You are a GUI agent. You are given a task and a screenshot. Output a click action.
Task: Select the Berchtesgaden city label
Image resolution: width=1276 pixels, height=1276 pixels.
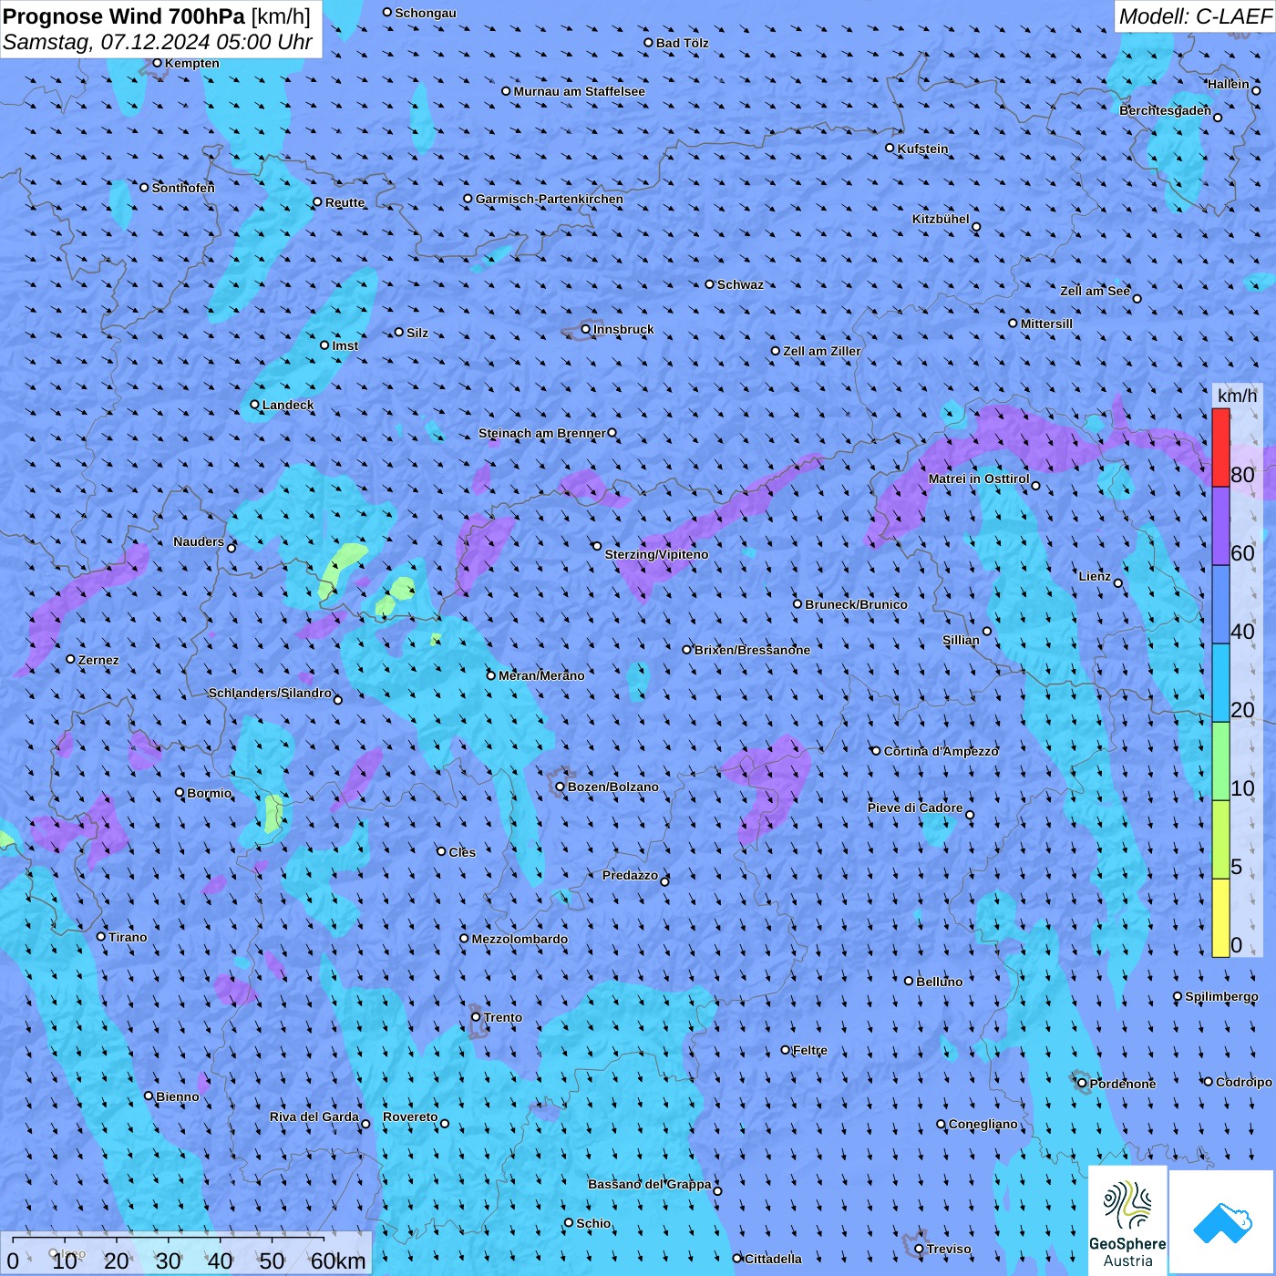[1165, 110]
